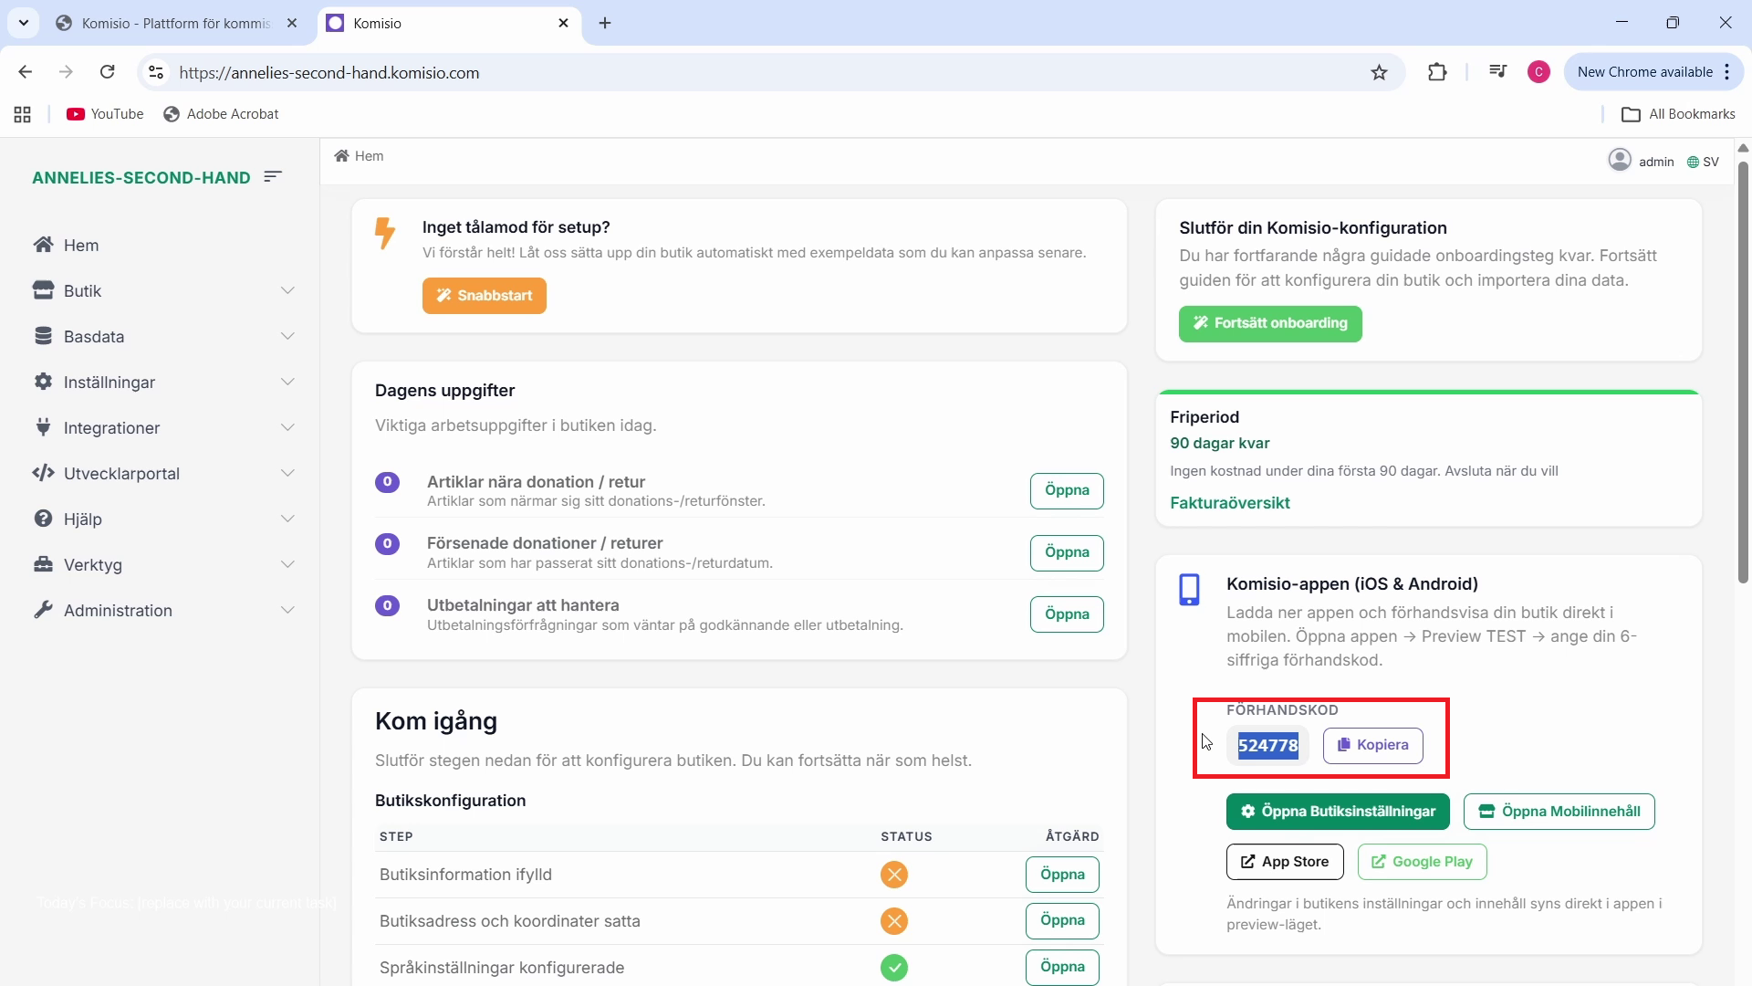
Task: Click the SV language globe icon
Action: coord(1693,163)
